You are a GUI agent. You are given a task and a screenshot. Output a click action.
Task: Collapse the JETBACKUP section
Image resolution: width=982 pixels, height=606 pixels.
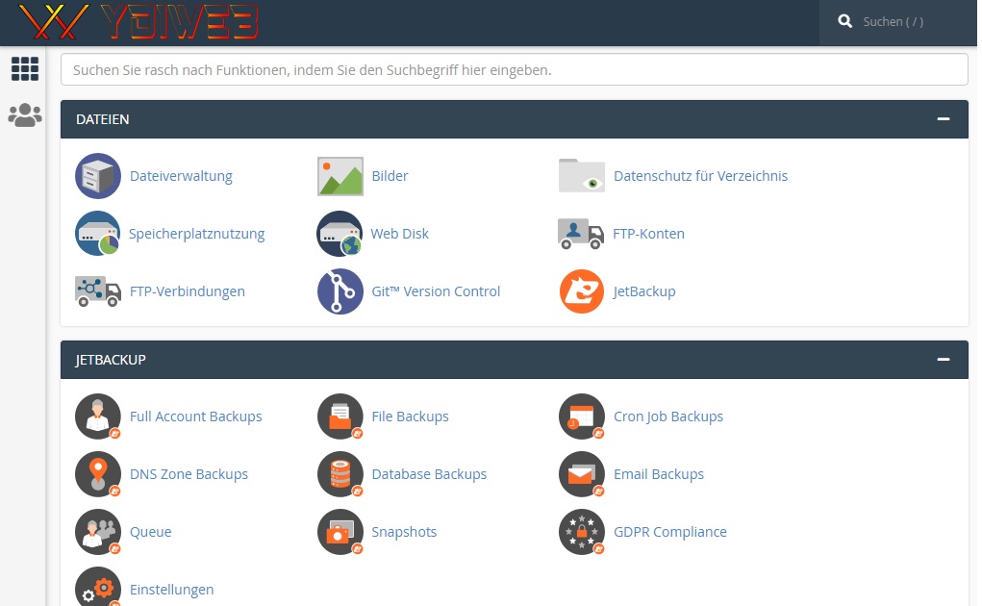[x=944, y=360]
